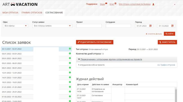
Task: Click the Сотрудник input field
Action: click(118, 26)
